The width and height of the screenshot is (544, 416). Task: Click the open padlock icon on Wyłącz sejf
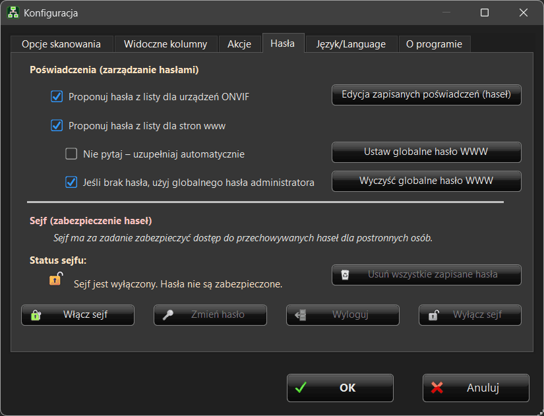433,315
